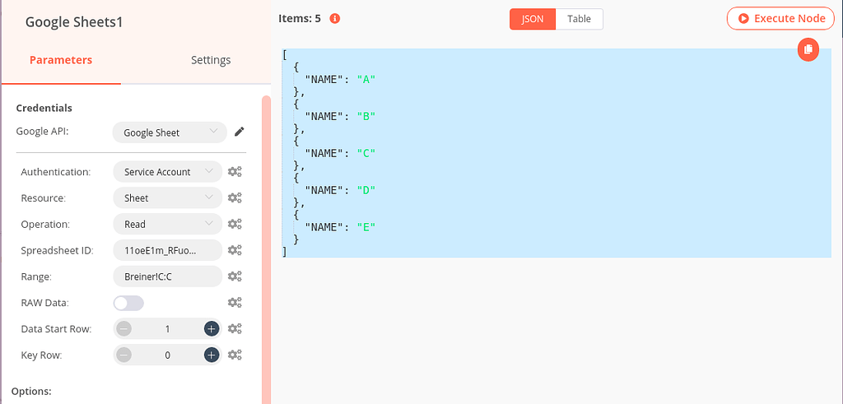Click the Range input field
843x404 pixels.
168,276
